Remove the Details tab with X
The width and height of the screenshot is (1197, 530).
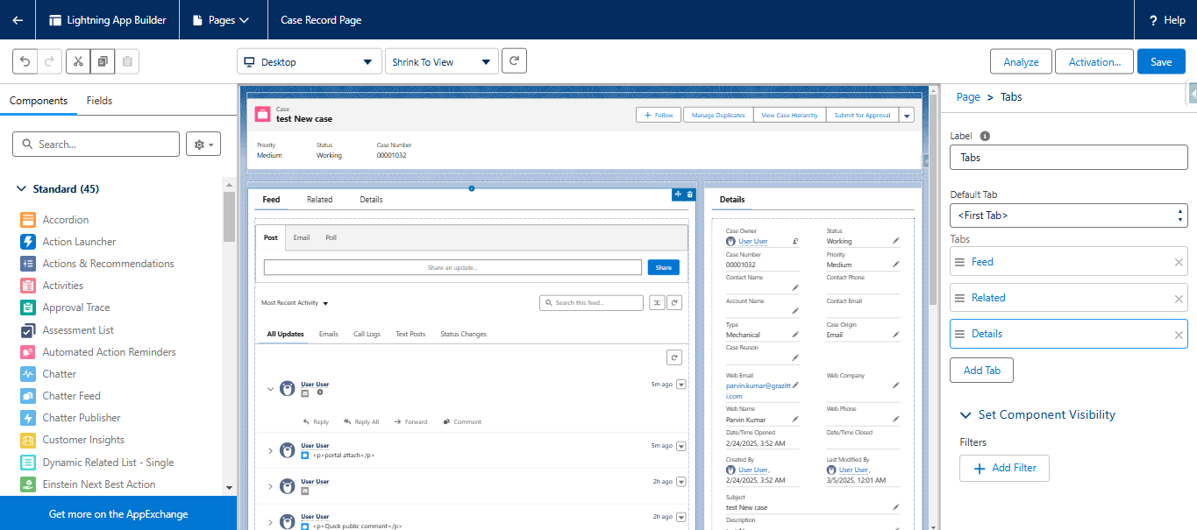point(1179,335)
